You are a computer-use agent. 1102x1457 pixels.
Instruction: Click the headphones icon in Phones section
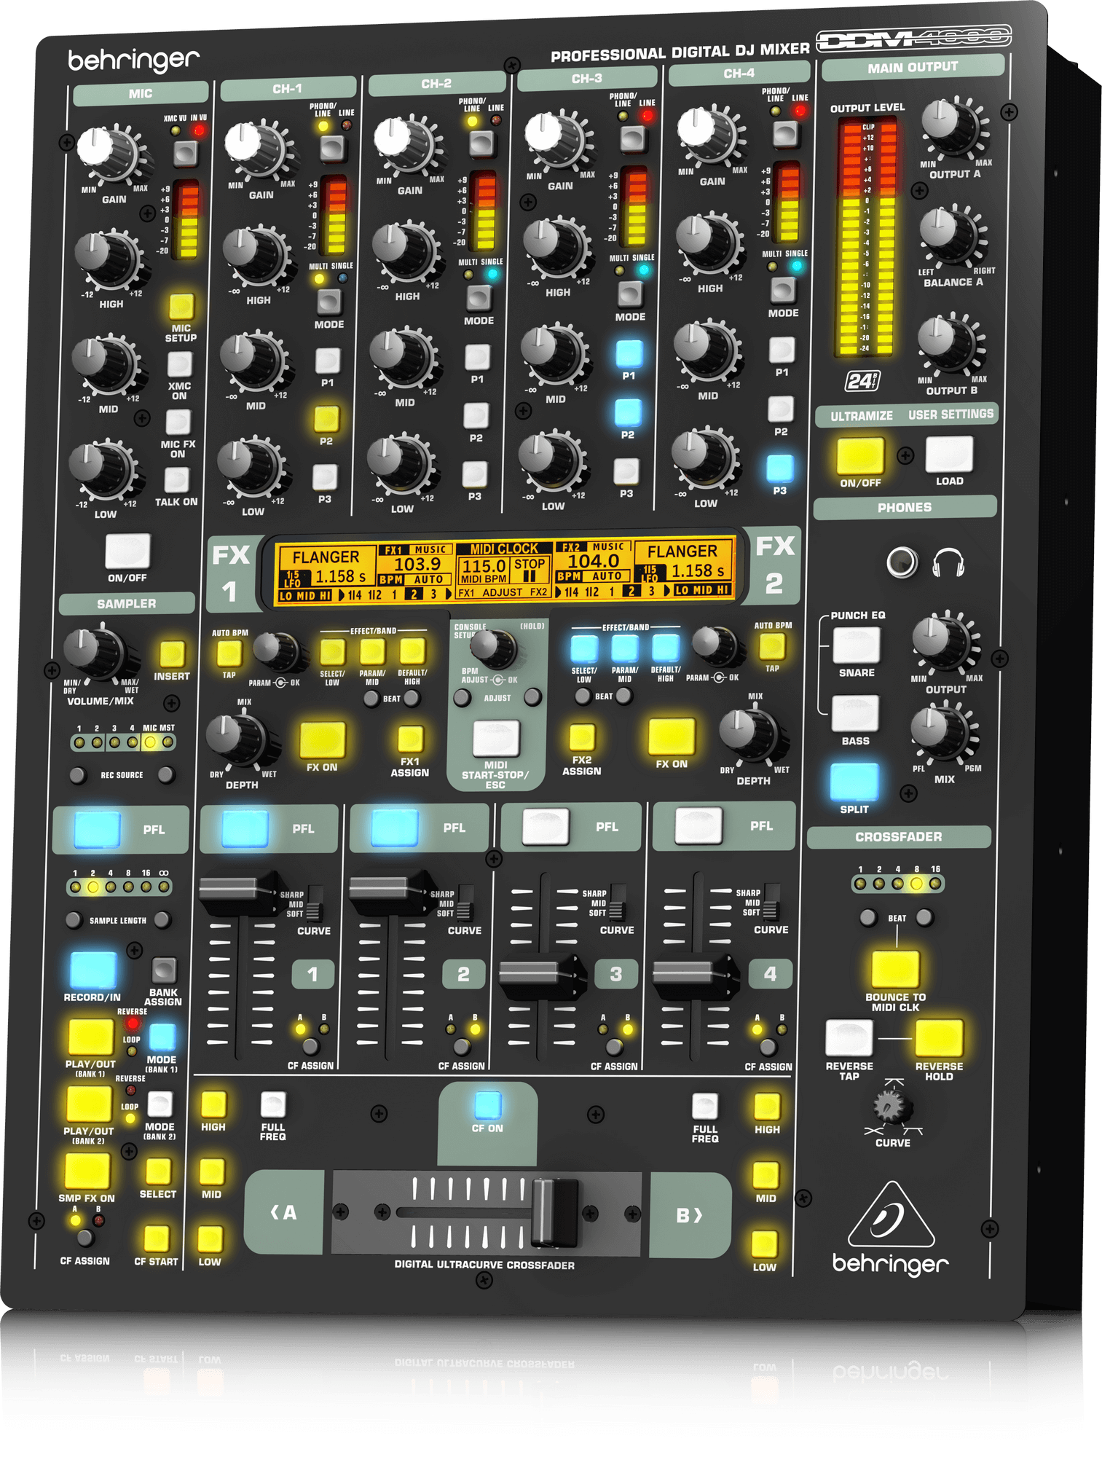click(948, 562)
